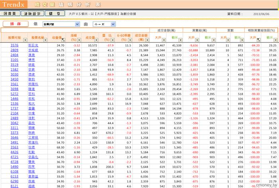
Task: Click filter arrow on 漲幅(%) column
Action: pos(79,40)
